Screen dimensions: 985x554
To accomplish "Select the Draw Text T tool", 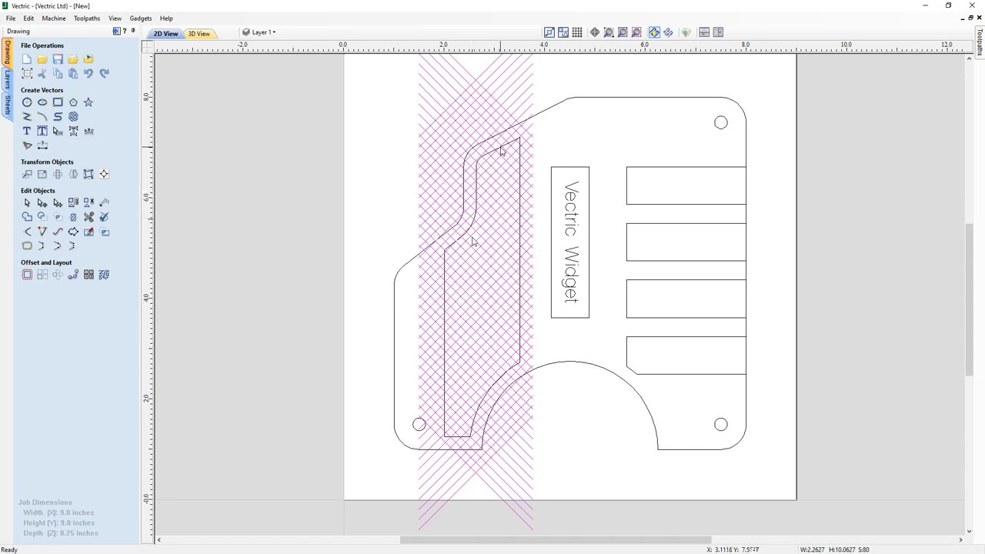I will pos(27,132).
